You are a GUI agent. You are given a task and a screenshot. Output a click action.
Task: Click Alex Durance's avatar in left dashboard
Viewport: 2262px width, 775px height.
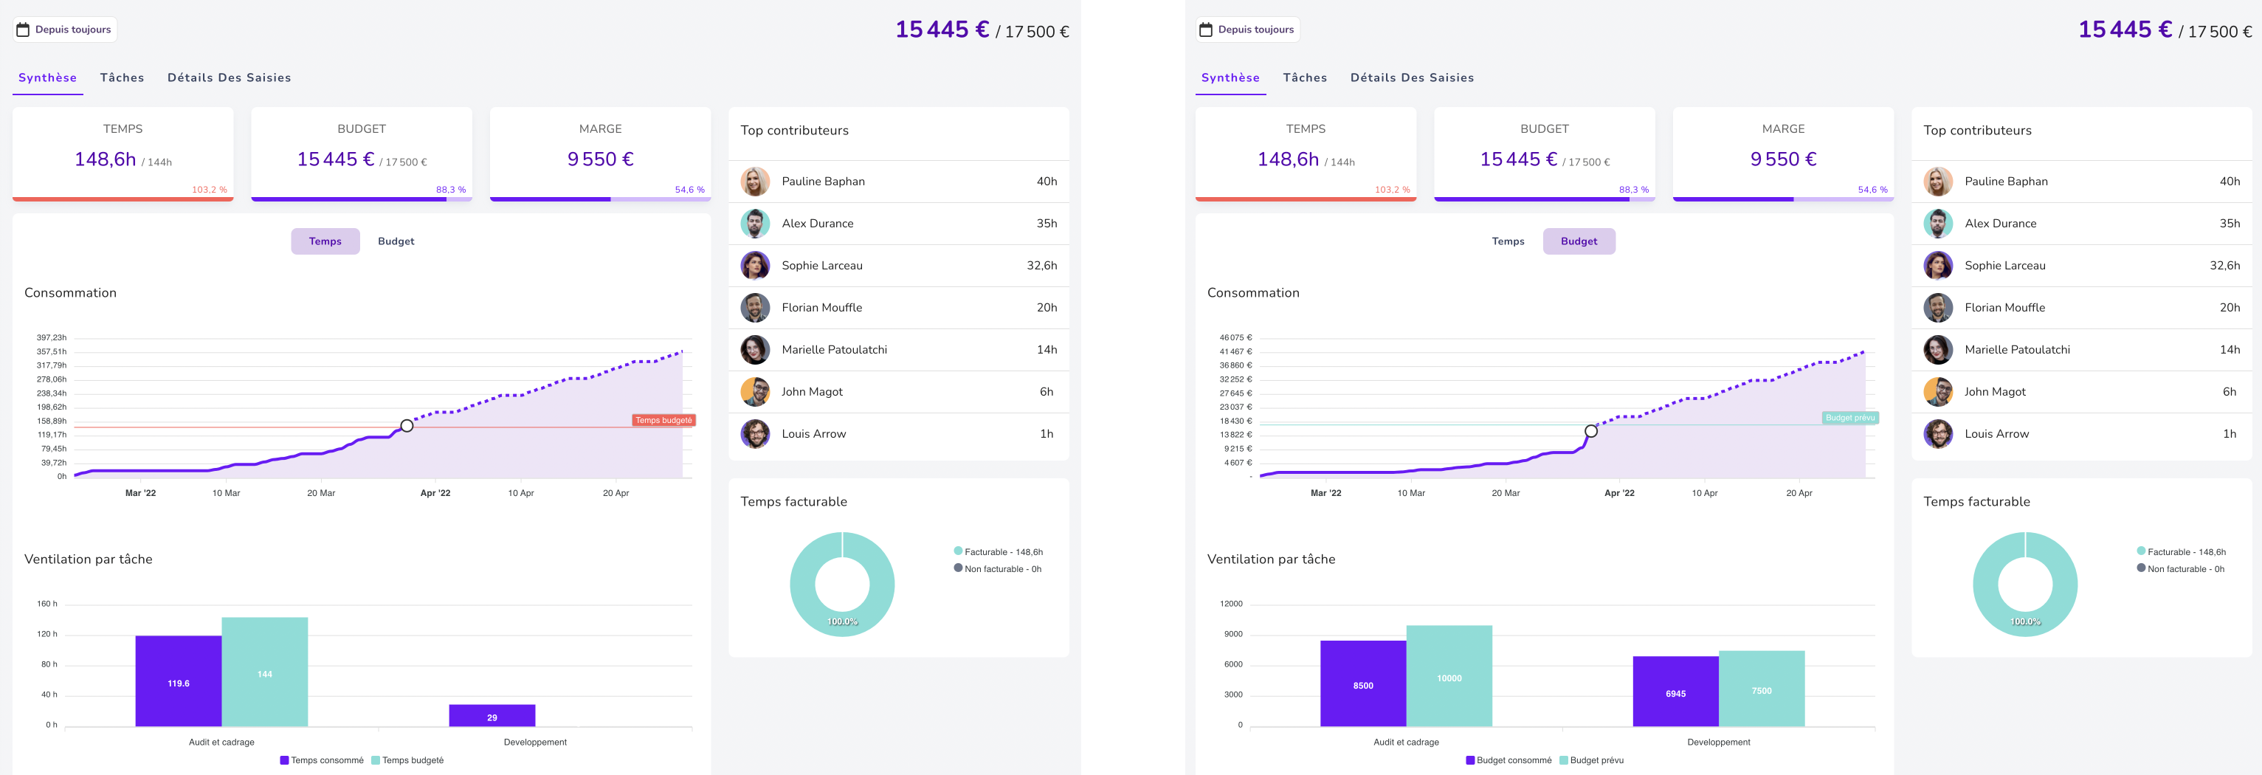pyautogui.click(x=755, y=224)
